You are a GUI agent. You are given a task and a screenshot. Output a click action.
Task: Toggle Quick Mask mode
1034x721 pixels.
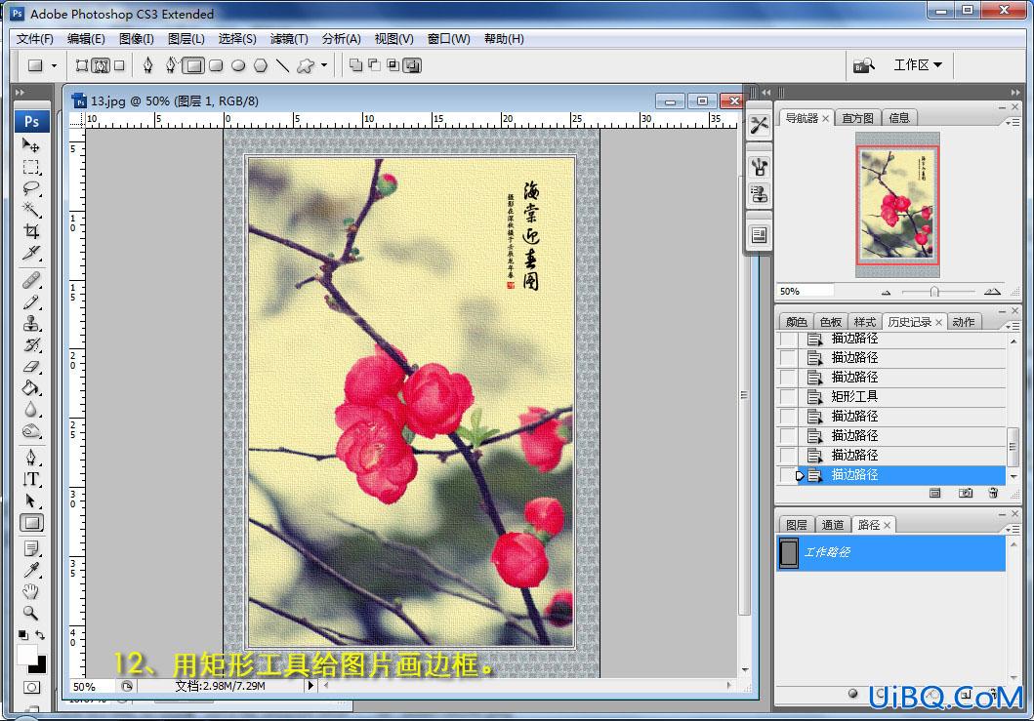31,688
